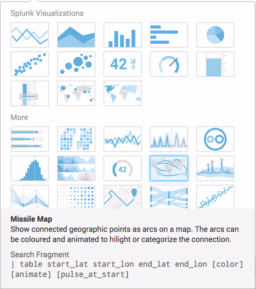This screenshot has height=289, width=256.
Task: Select the Cluster Map with dots
Action: pyautogui.click(x=76, y=93)
